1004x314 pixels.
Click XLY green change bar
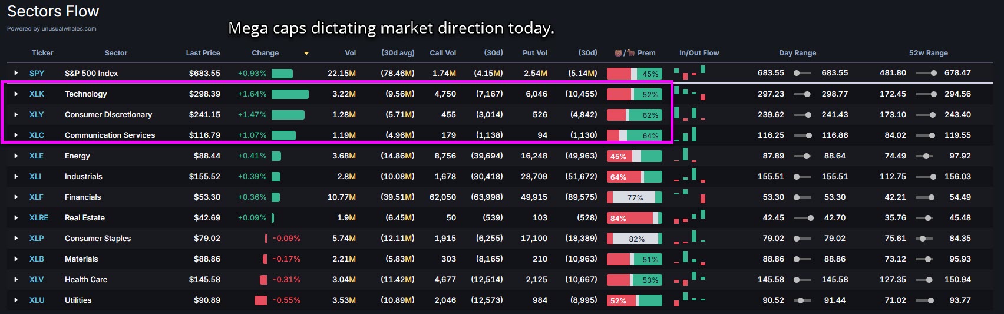pos(288,115)
